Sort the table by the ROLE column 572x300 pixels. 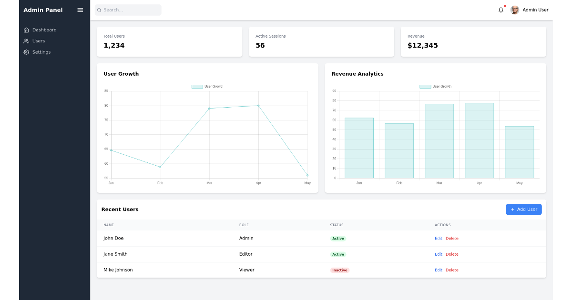coord(245,225)
